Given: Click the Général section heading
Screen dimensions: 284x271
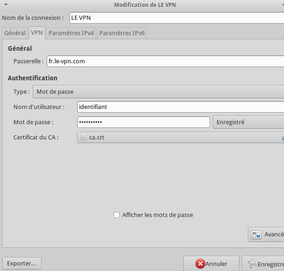Looking at the screenshot, I should pyautogui.click(x=20, y=48).
